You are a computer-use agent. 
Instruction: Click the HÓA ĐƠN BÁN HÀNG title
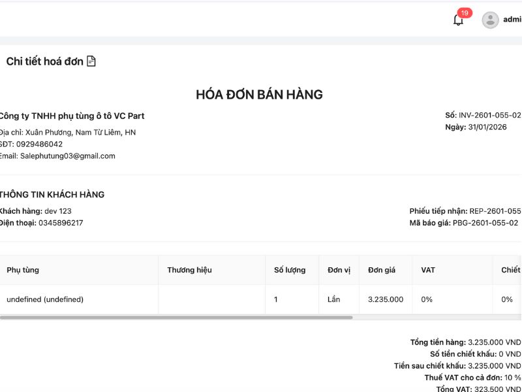point(259,94)
